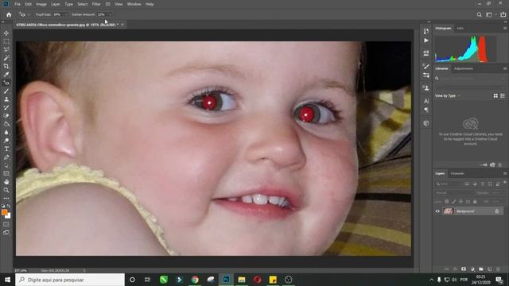Select the Brush tool
The width and height of the screenshot is (509, 286).
(x=6, y=91)
